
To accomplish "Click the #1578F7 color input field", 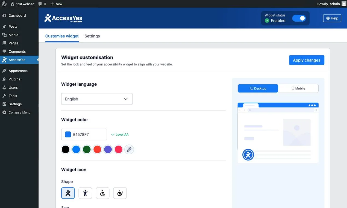I will pyautogui.click(x=84, y=134).
